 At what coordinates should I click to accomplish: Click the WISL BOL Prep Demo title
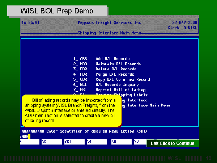pyautogui.click(x=57, y=11)
